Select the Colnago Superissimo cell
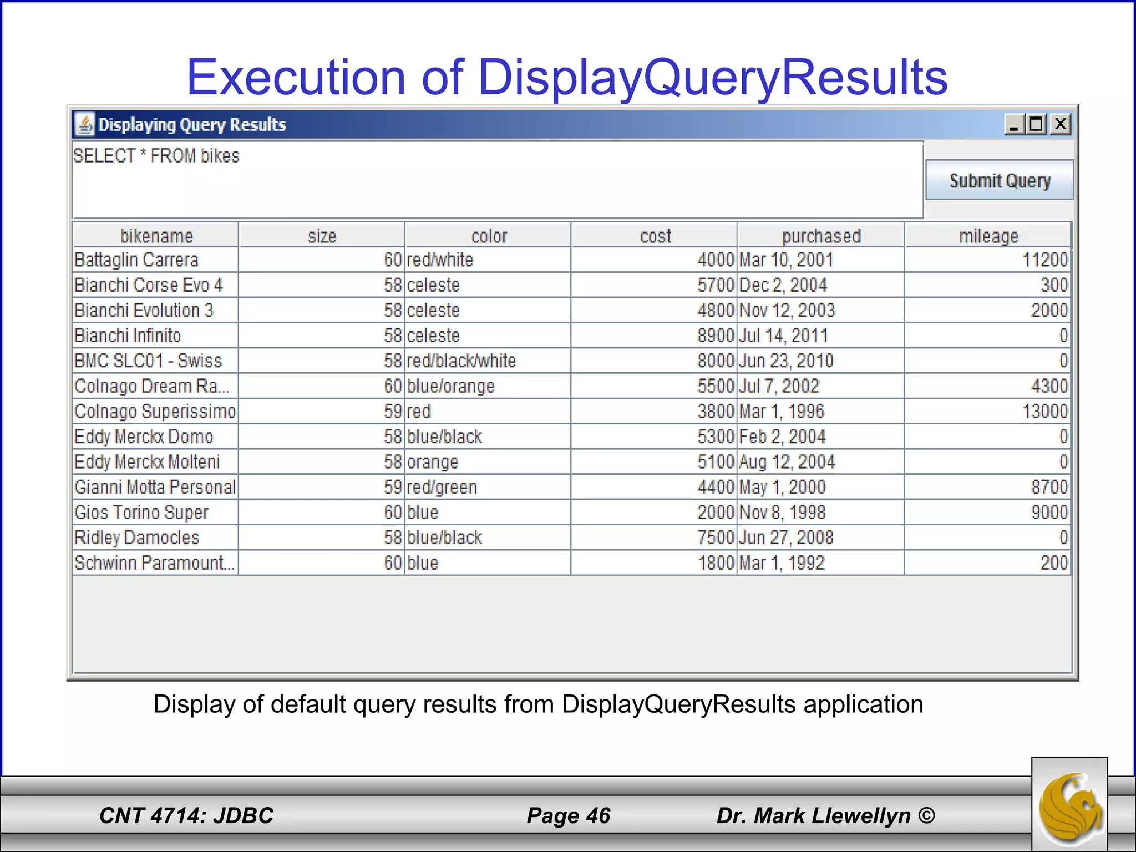This screenshot has height=852, width=1136. [156, 411]
